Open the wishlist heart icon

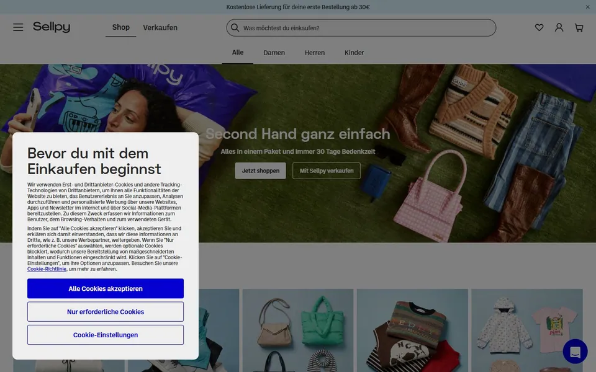click(x=539, y=27)
